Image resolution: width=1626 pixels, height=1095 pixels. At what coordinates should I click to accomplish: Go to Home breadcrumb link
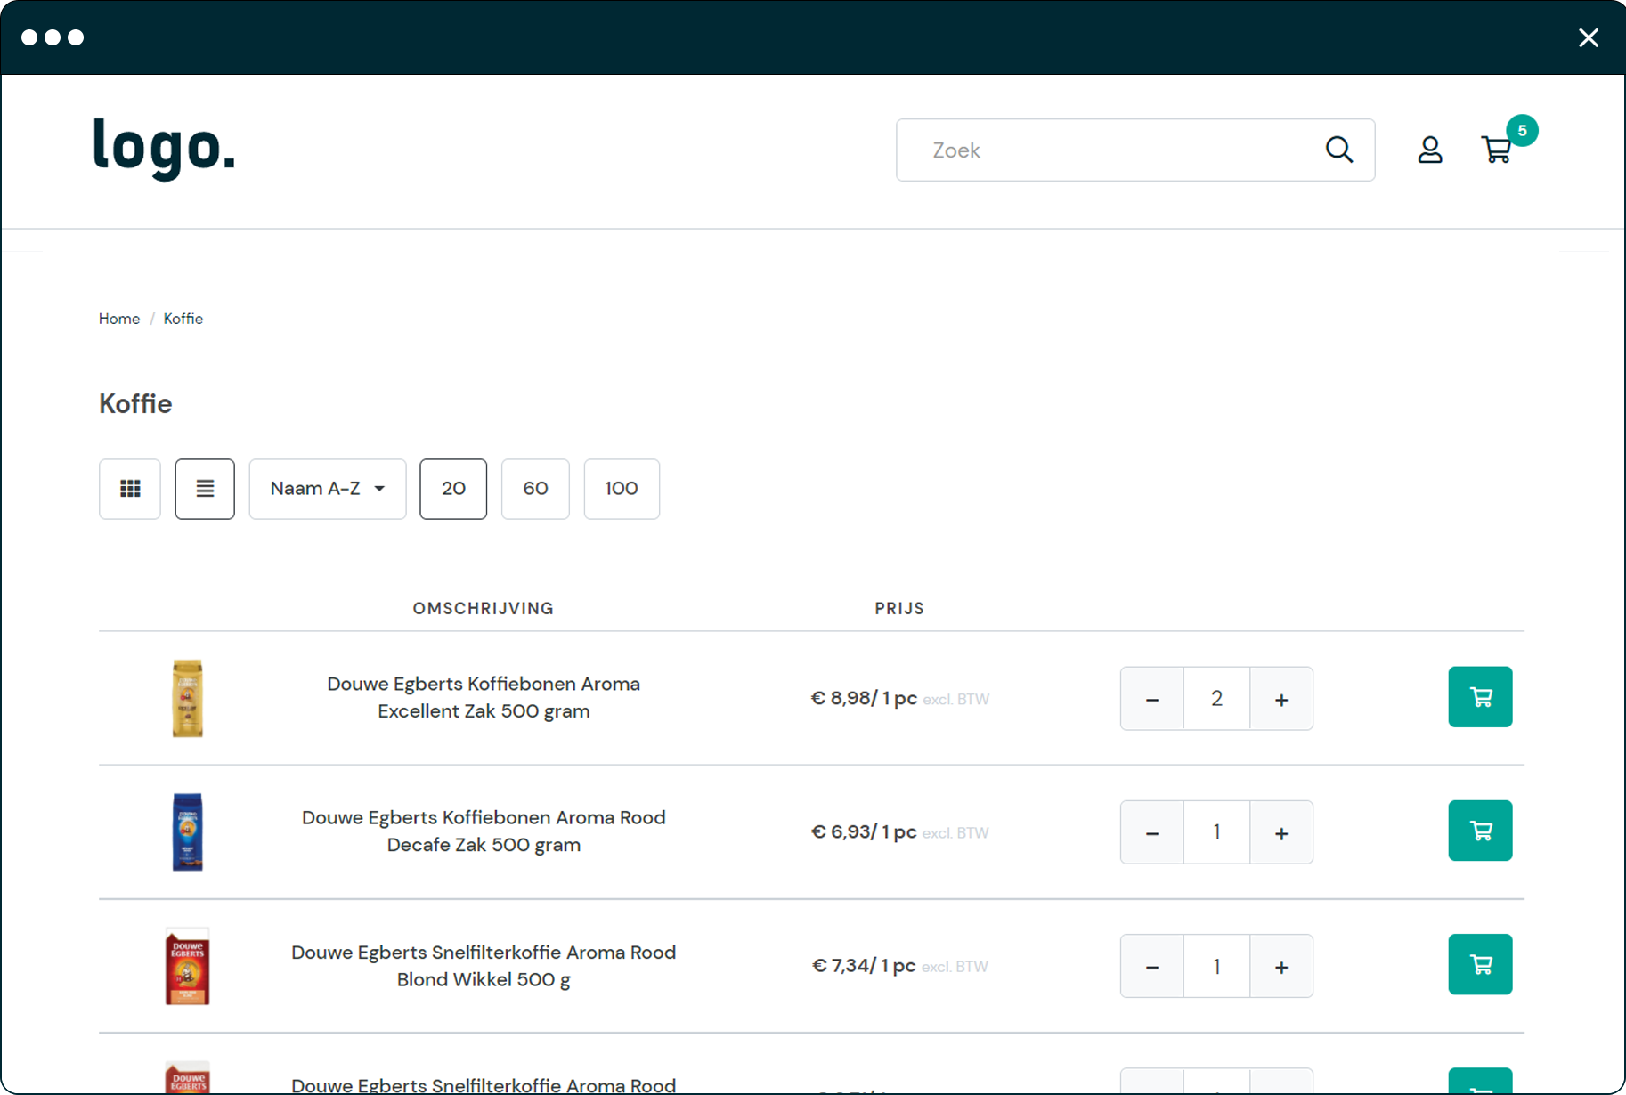pyautogui.click(x=119, y=319)
